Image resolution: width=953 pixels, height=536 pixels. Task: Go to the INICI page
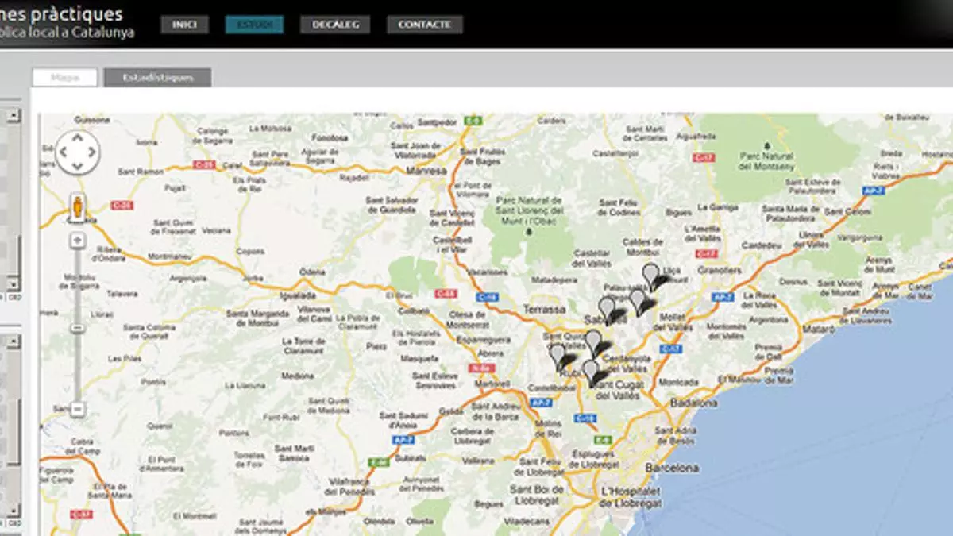tap(184, 25)
